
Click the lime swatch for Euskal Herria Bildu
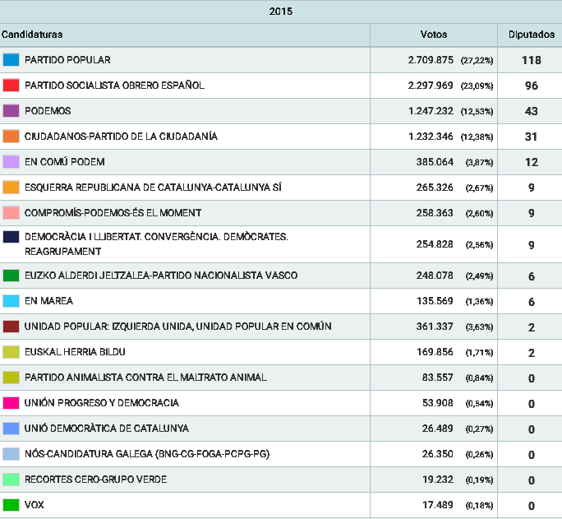(11, 352)
